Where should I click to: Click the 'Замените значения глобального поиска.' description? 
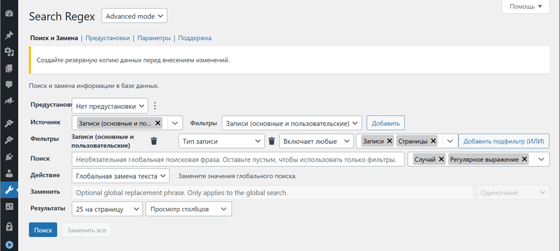click(237, 176)
